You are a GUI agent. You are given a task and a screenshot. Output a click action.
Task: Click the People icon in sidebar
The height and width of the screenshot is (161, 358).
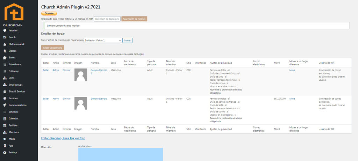coord(5,37)
